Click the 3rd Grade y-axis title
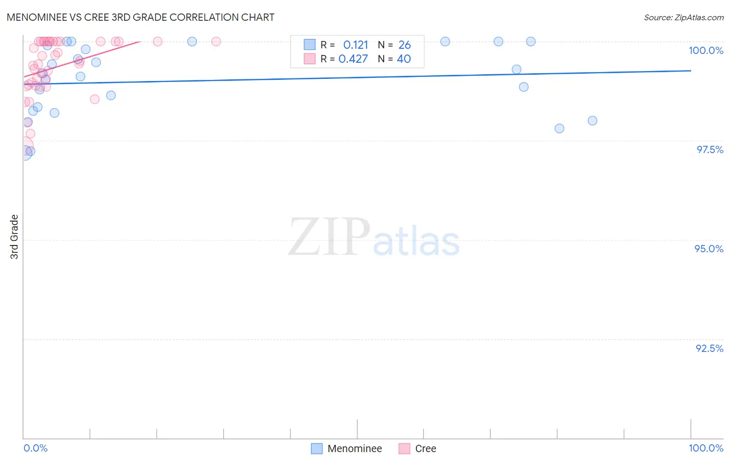This screenshot has height=463, width=730. click(x=15, y=237)
